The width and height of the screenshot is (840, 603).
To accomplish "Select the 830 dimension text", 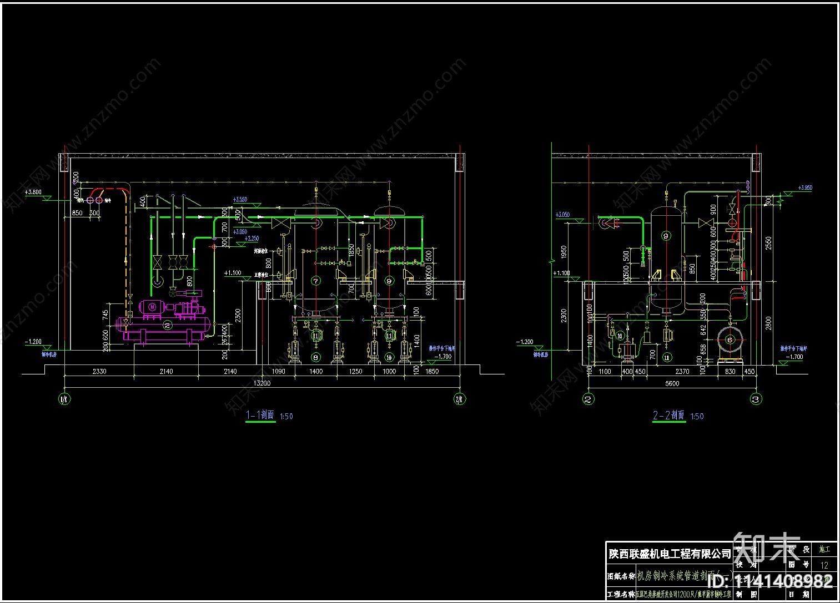I will [730, 371].
